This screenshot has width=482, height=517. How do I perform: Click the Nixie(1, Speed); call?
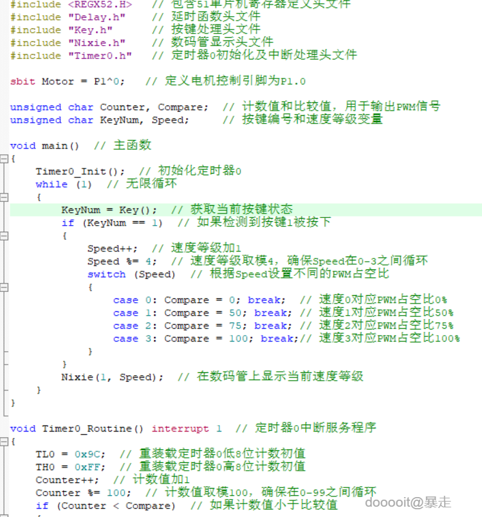112,377
